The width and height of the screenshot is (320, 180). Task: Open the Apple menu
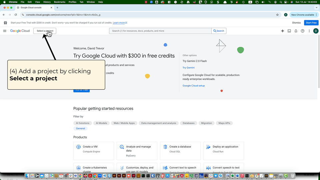4,2
